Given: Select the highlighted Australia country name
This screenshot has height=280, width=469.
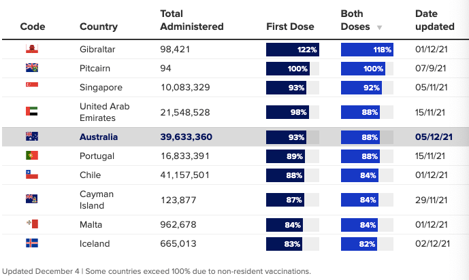Looking at the screenshot, I should (x=99, y=137).
